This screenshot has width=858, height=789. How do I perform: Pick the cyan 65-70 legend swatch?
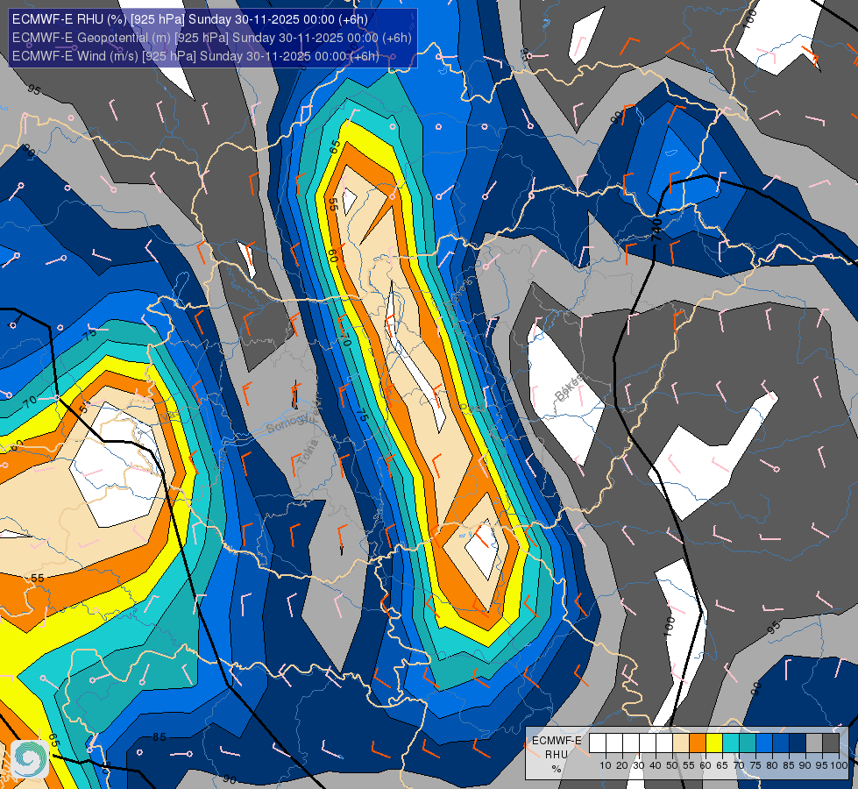point(731,743)
